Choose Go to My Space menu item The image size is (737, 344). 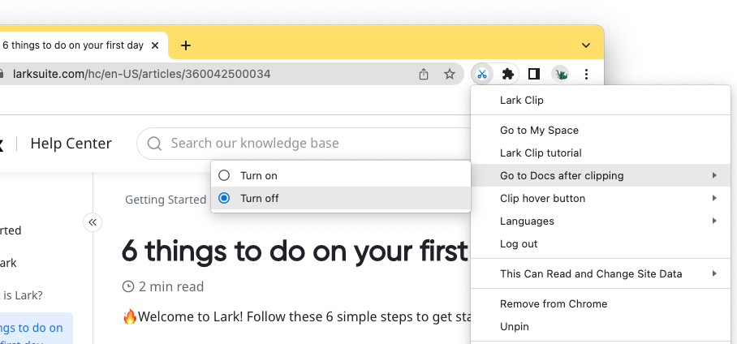click(x=539, y=130)
